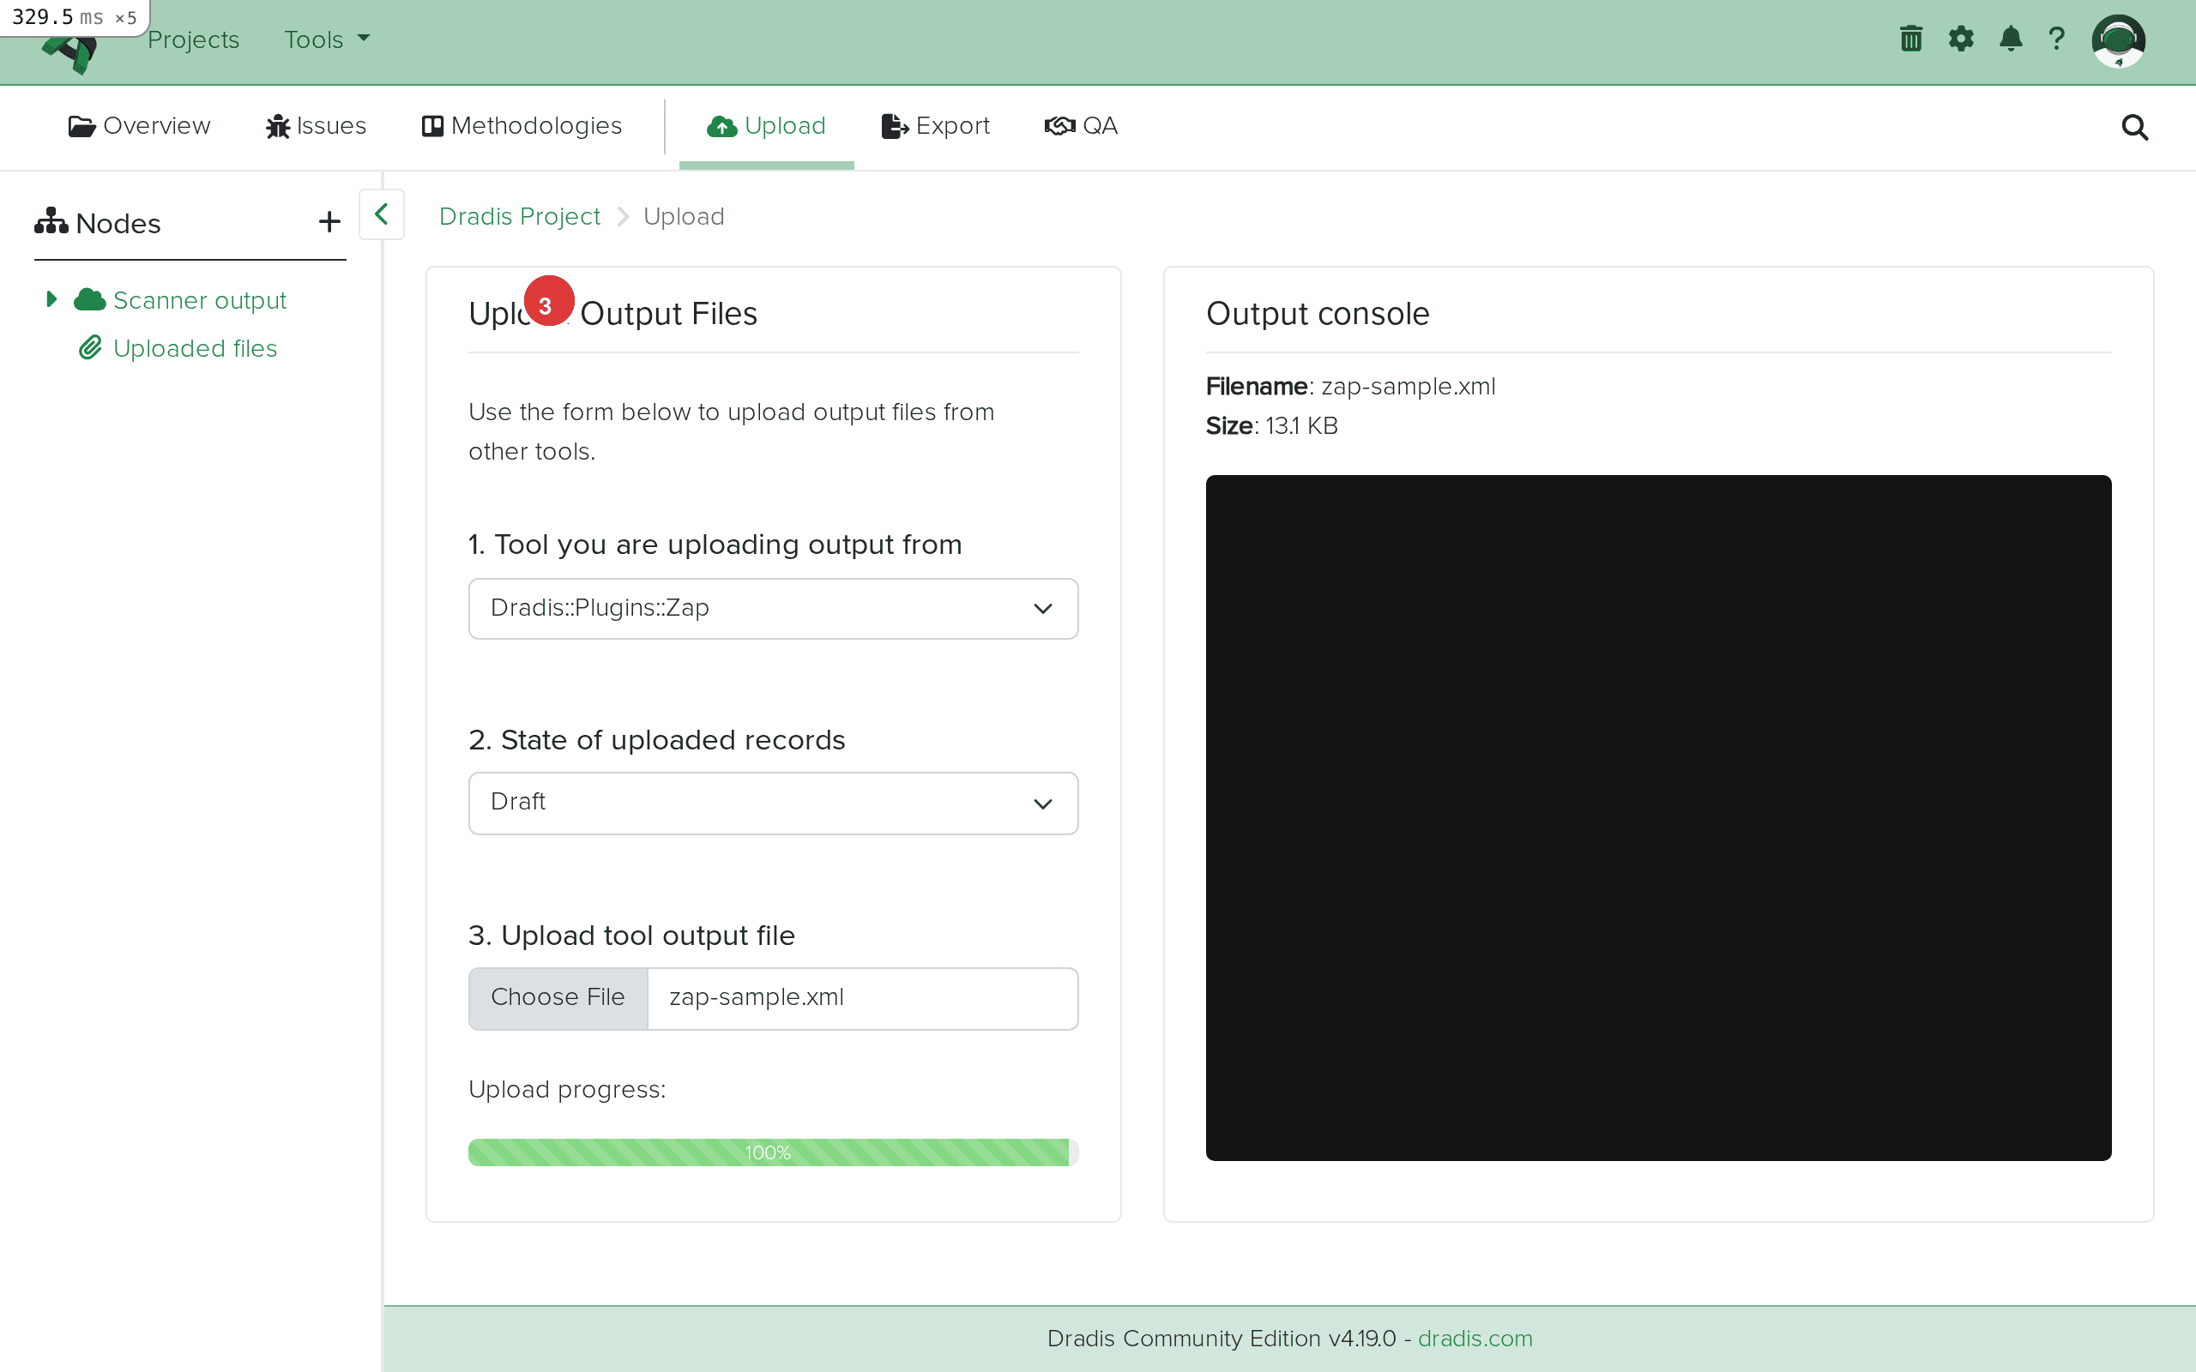This screenshot has height=1372, width=2196.
Task: Expand the Scanner output tree node
Action: point(51,299)
